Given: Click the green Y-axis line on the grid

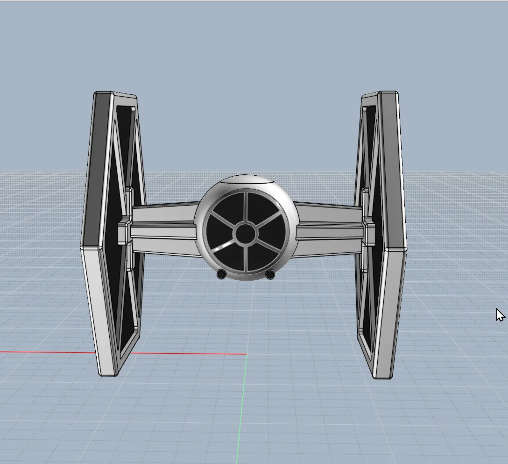Looking at the screenshot, I should [x=242, y=408].
